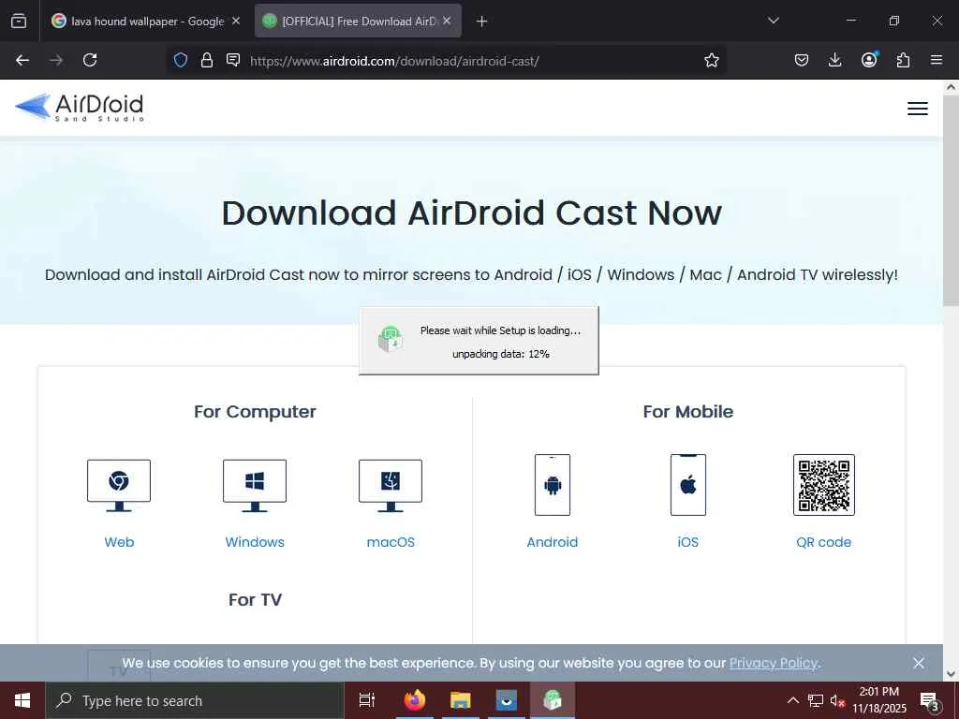This screenshot has width=959, height=719.
Task: Open the AirDroid Cast installer taskbar icon
Action: click(553, 700)
